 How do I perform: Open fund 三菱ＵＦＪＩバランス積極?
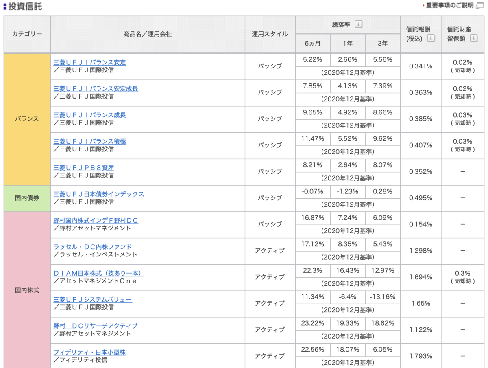(x=89, y=142)
